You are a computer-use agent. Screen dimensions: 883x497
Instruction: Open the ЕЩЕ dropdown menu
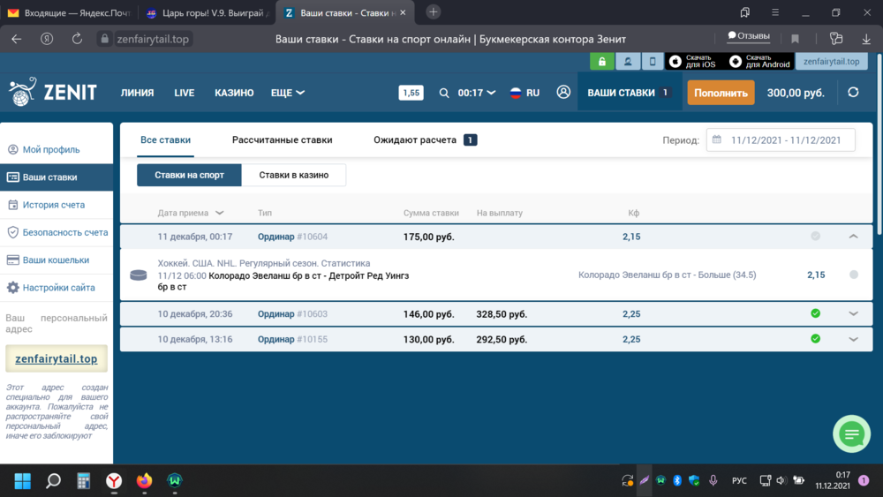coord(288,93)
